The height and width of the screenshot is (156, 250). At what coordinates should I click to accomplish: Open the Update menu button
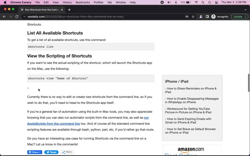(240, 17)
